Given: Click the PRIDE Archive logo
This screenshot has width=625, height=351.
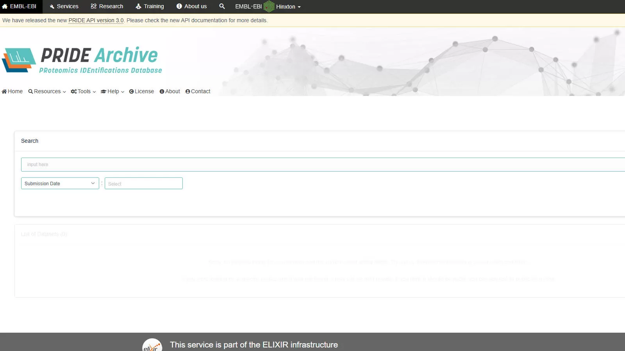Looking at the screenshot, I should (82, 60).
